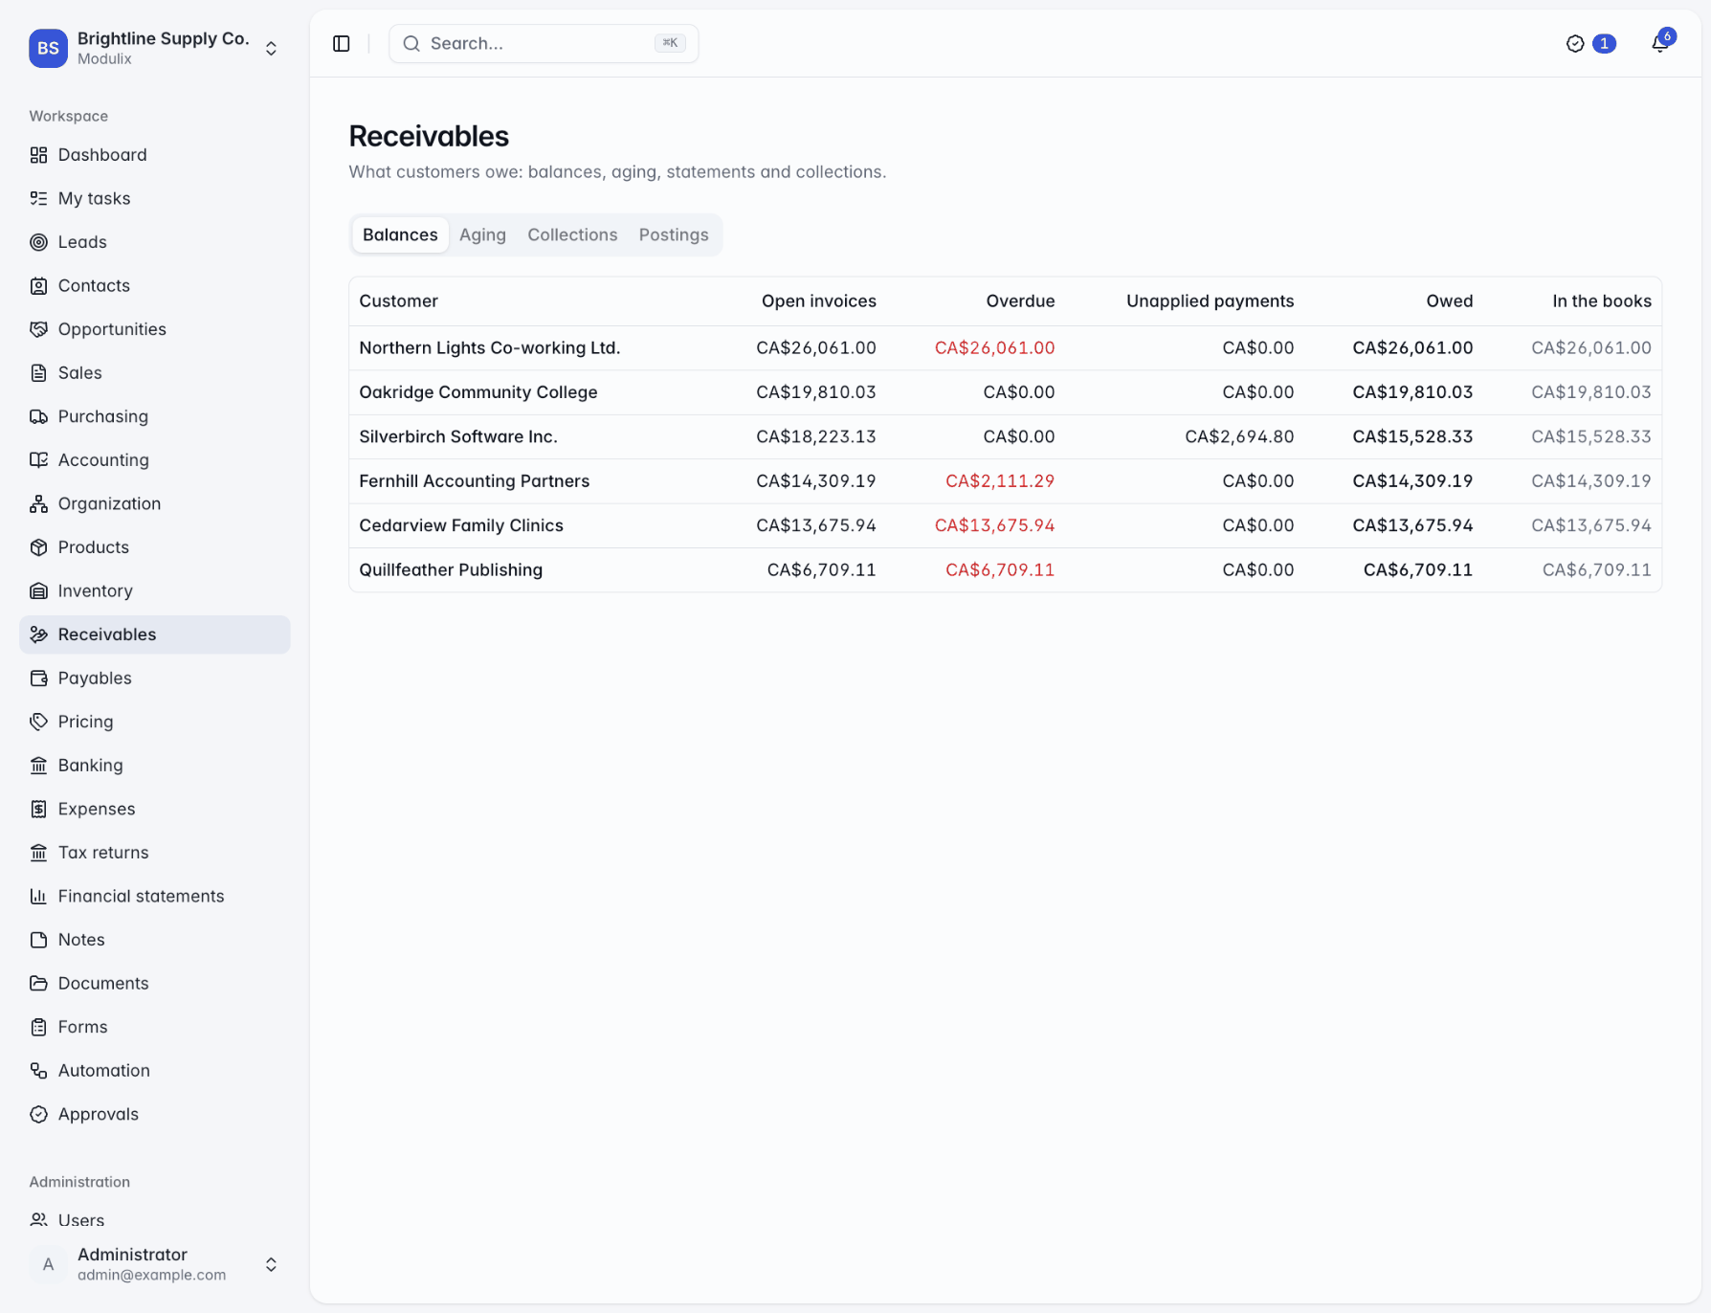Click the My tasks list icon
1711x1313 pixels.
[x=38, y=198]
